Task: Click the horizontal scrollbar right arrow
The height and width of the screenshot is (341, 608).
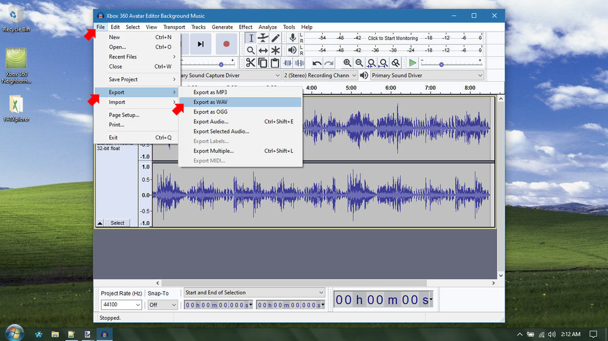Action: point(493,283)
